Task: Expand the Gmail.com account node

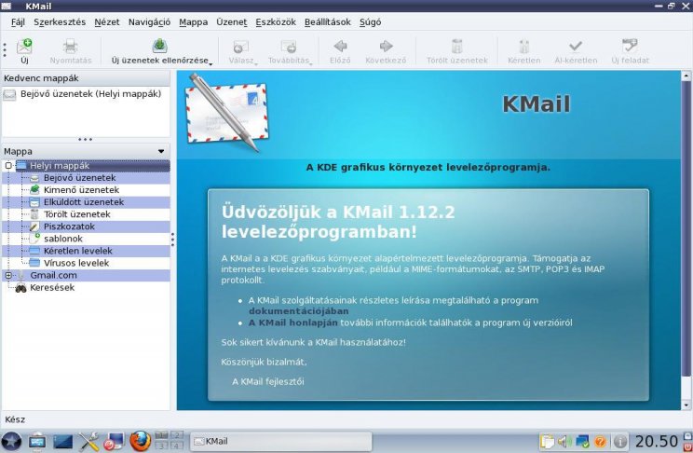Action: tap(8, 275)
